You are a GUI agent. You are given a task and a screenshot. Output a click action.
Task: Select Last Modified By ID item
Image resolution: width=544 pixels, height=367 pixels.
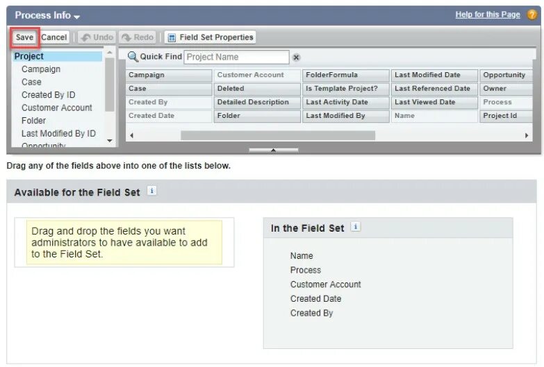[x=58, y=133]
